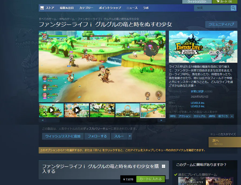Click the Steam store logo icon
The height and width of the screenshot is (185, 241).
tap(42, 8)
